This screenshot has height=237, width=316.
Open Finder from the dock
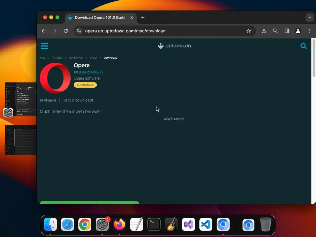coord(50,224)
